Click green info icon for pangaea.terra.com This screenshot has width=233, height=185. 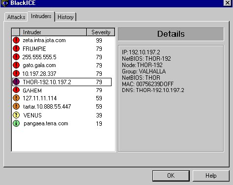16,123
